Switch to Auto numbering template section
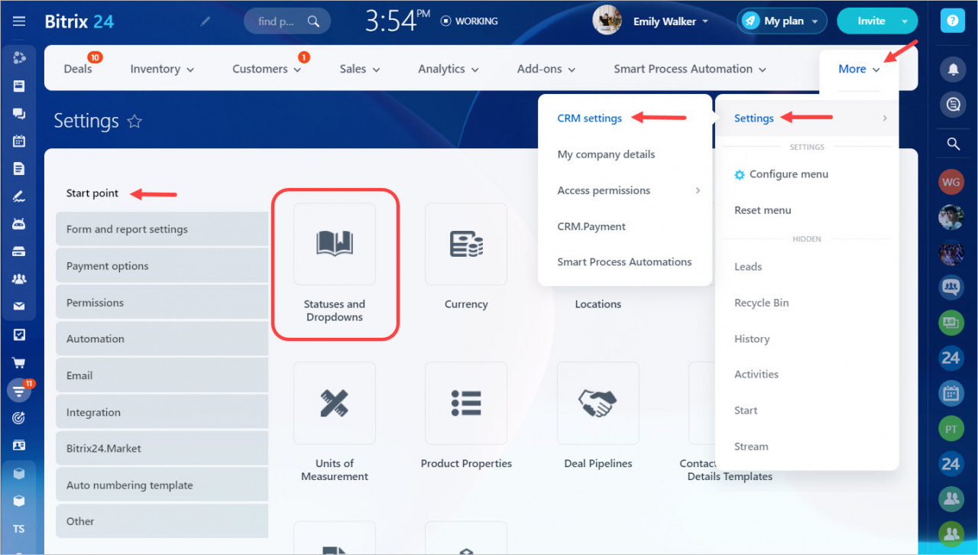 pos(162,485)
